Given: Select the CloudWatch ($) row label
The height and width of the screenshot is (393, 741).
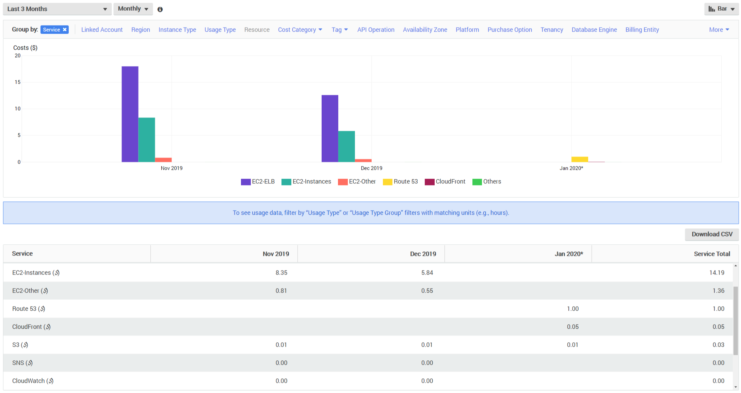Looking at the screenshot, I should point(33,381).
